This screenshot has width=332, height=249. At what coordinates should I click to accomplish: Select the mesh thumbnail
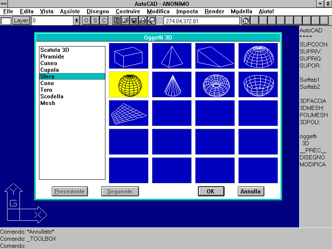click(129, 113)
